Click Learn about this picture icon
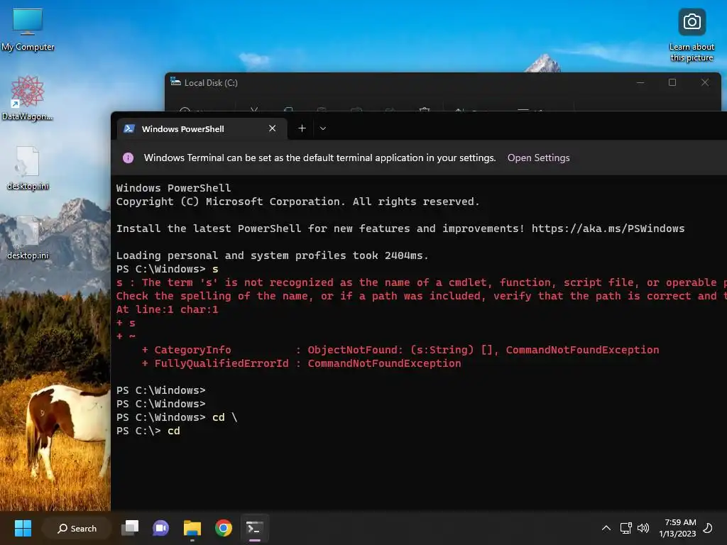This screenshot has width=727, height=545. point(692,35)
